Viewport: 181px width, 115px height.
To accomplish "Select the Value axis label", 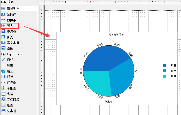I will pyautogui.click(x=108, y=102).
